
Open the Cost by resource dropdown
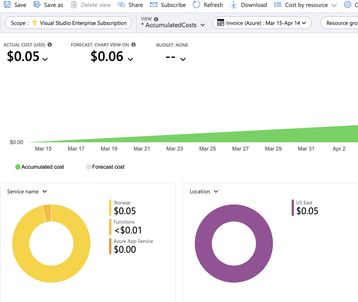306,5
